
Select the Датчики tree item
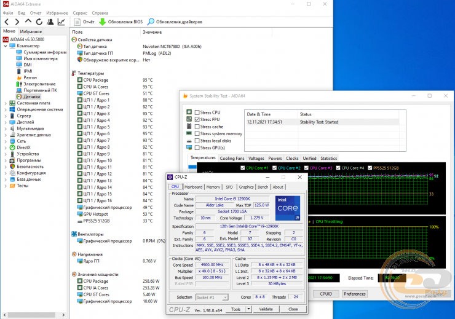click(31, 96)
